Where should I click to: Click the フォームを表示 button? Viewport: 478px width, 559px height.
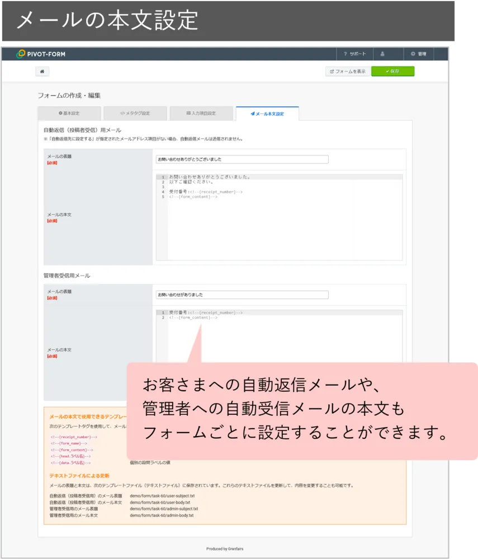pyautogui.click(x=348, y=72)
